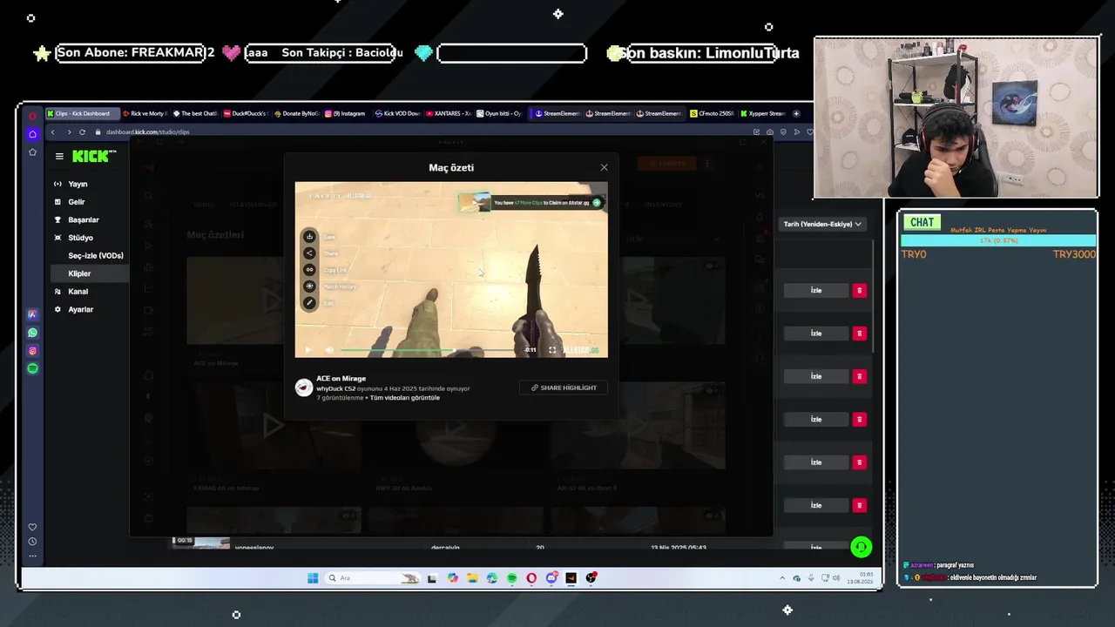Switch to the Kick VOD Down tab
The width and height of the screenshot is (1115, 627).
[397, 113]
